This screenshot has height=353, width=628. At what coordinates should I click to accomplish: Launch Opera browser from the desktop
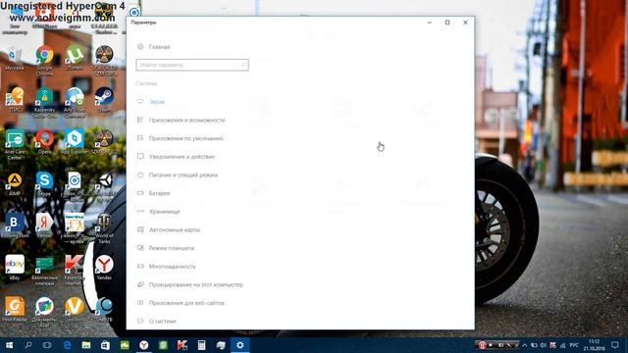[x=44, y=141]
